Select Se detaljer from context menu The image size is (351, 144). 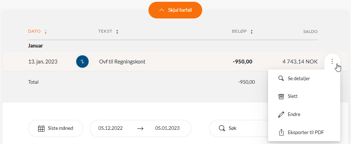click(x=299, y=78)
